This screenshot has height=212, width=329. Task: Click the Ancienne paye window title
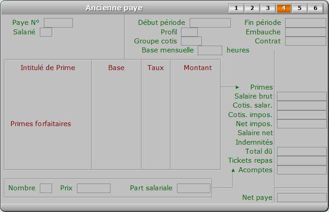(x=114, y=8)
